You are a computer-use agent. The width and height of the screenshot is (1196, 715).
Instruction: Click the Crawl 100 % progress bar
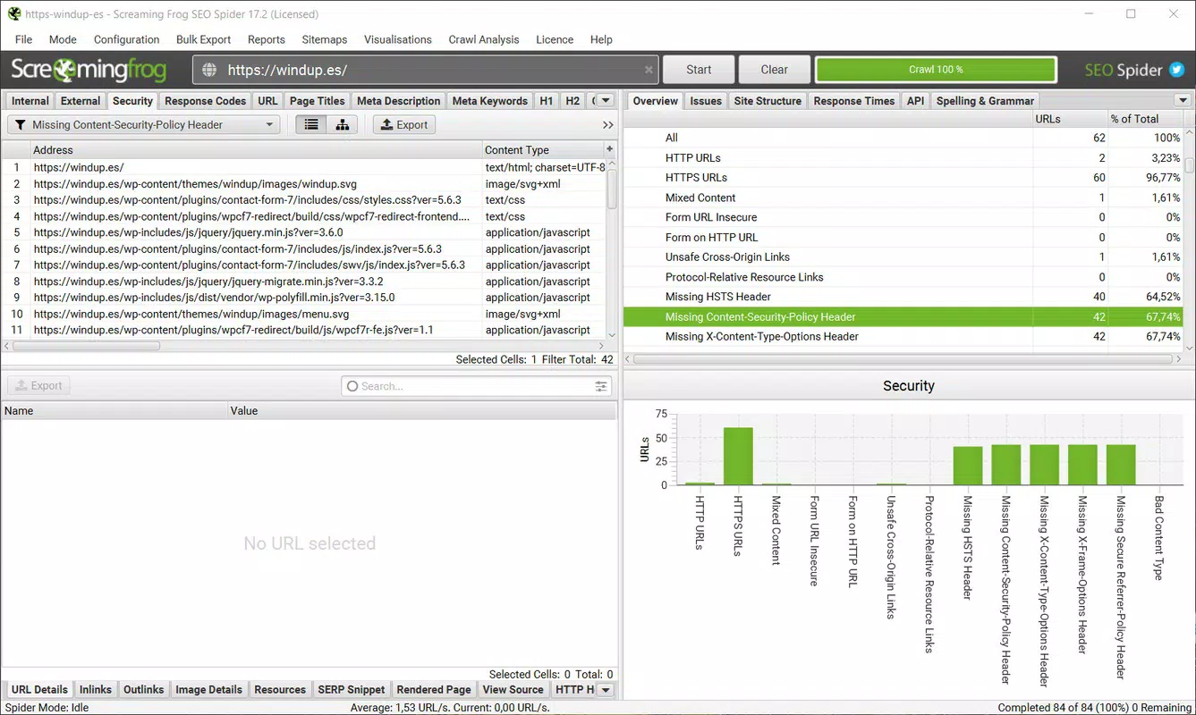936,70
